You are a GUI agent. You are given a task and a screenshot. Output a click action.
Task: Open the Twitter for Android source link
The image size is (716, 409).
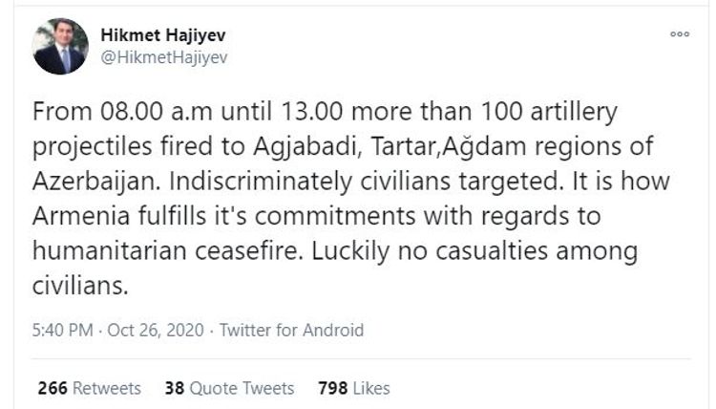(x=291, y=330)
